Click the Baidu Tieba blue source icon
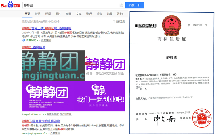Image resolution: width=218 pixels, height=138 pixels. click(24, 40)
